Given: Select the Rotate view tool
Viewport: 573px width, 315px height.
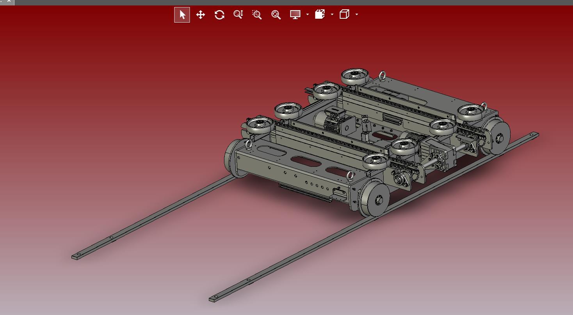Looking at the screenshot, I should click(x=219, y=15).
